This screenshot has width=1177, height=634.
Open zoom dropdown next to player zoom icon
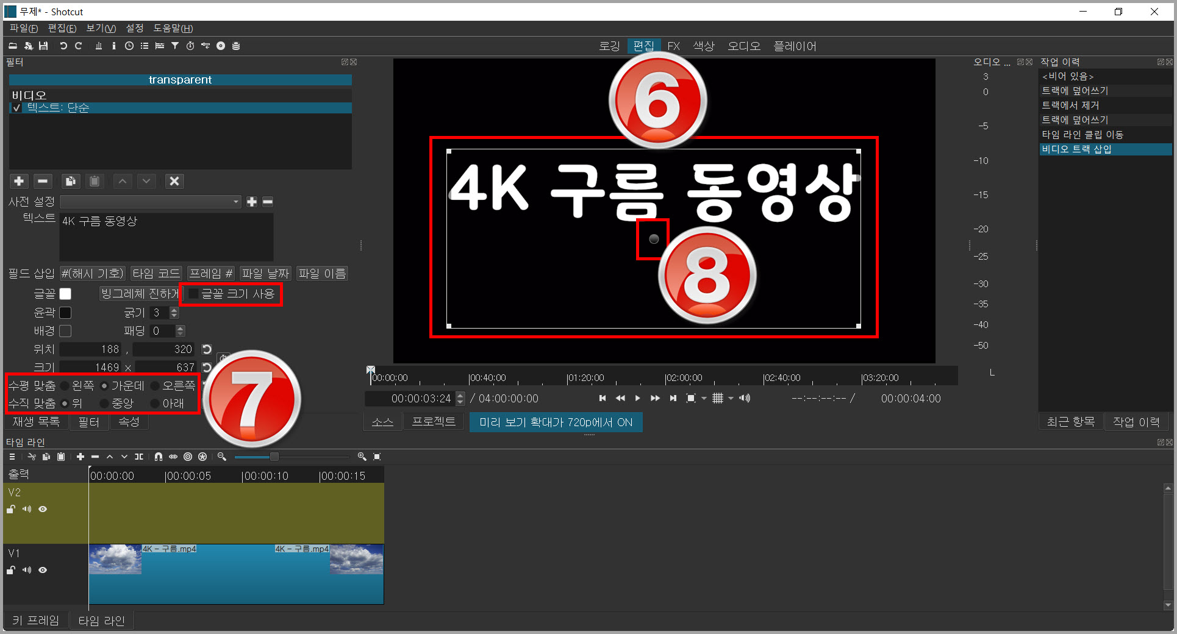[704, 398]
